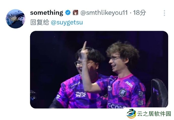Screen dimensions: 174x120
Task: Click the Pulsar logo on the shoulder
Action: (x=129, y=84)
